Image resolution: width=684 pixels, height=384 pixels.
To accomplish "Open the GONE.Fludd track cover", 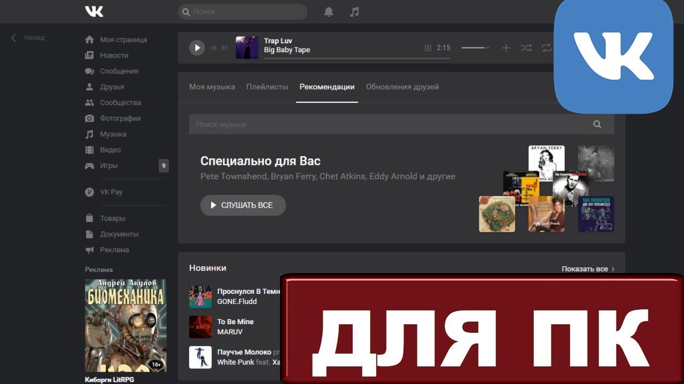I will click(x=200, y=297).
